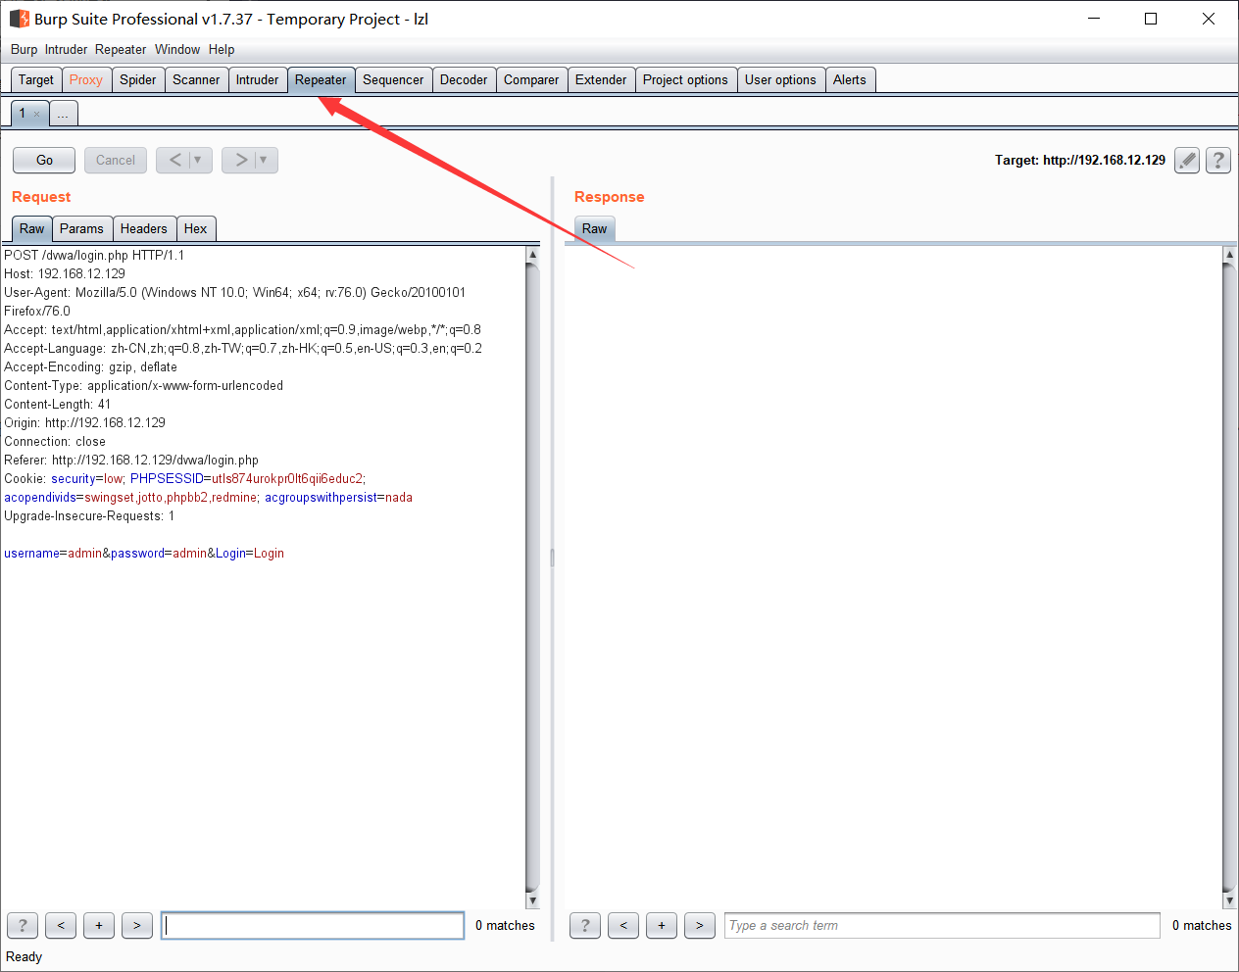Select the request Hex tab
Image resolution: width=1239 pixels, height=972 pixels.
coord(196,228)
